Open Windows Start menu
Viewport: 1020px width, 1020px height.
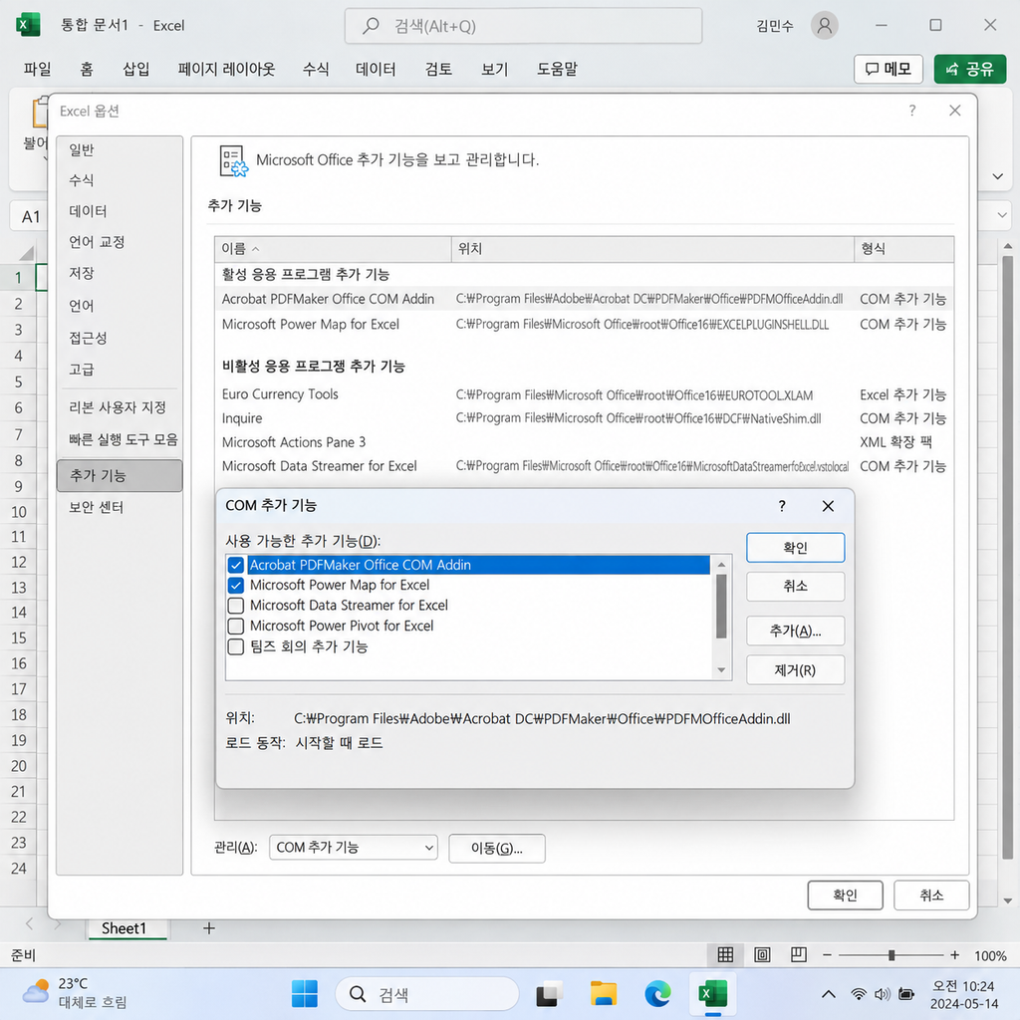[305, 994]
